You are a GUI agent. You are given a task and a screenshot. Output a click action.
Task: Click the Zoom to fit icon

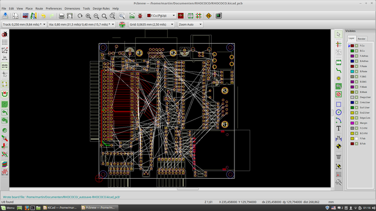[x=104, y=16]
